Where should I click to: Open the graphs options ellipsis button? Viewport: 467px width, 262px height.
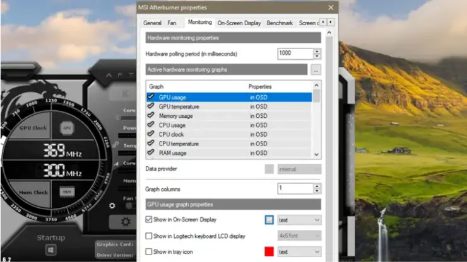click(x=316, y=70)
